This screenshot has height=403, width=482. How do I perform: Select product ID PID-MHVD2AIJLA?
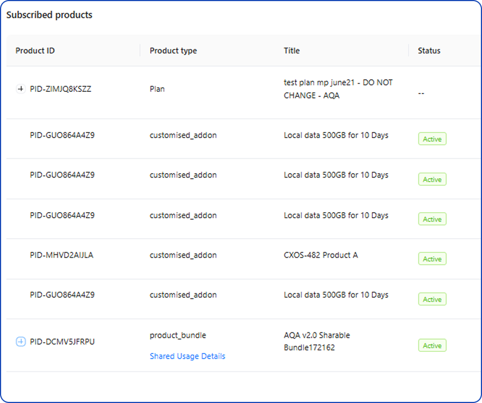tap(62, 255)
